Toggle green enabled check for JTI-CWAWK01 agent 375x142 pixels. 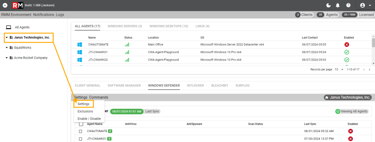[x=346, y=52]
